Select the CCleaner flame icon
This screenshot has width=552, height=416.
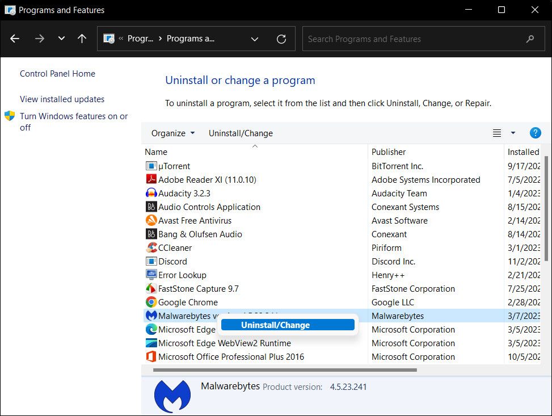pyautogui.click(x=151, y=247)
